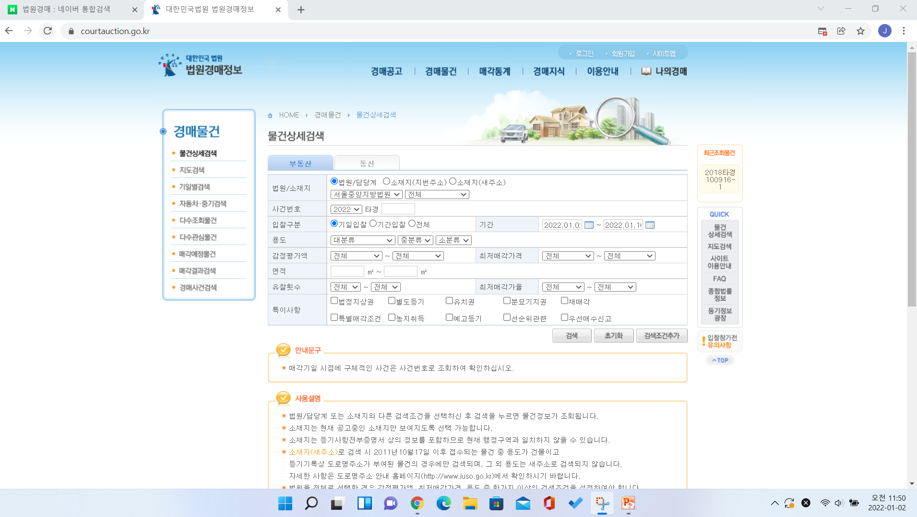Open Microsoft Edge from taskbar
This screenshot has height=517, width=917.
coord(443,503)
